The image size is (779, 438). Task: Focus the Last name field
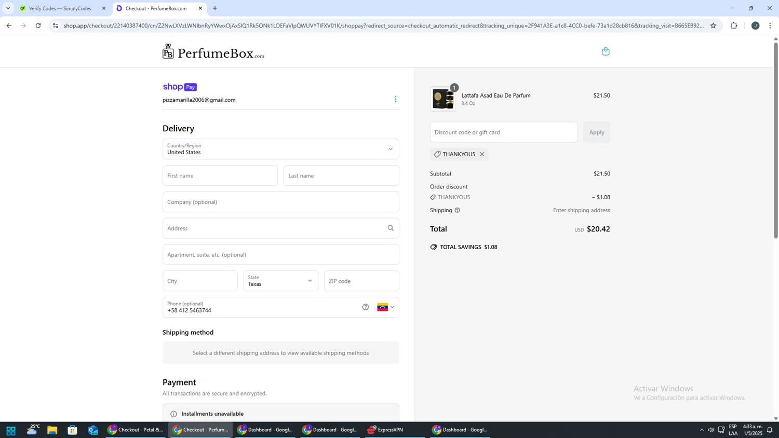pos(341,175)
